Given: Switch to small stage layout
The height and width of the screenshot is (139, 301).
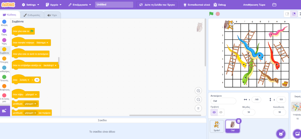Looking at the screenshot, I should point(287,14).
